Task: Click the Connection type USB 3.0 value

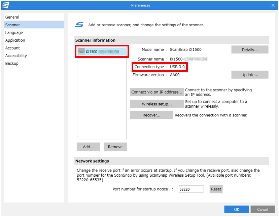Action: [x=177, y=67]
